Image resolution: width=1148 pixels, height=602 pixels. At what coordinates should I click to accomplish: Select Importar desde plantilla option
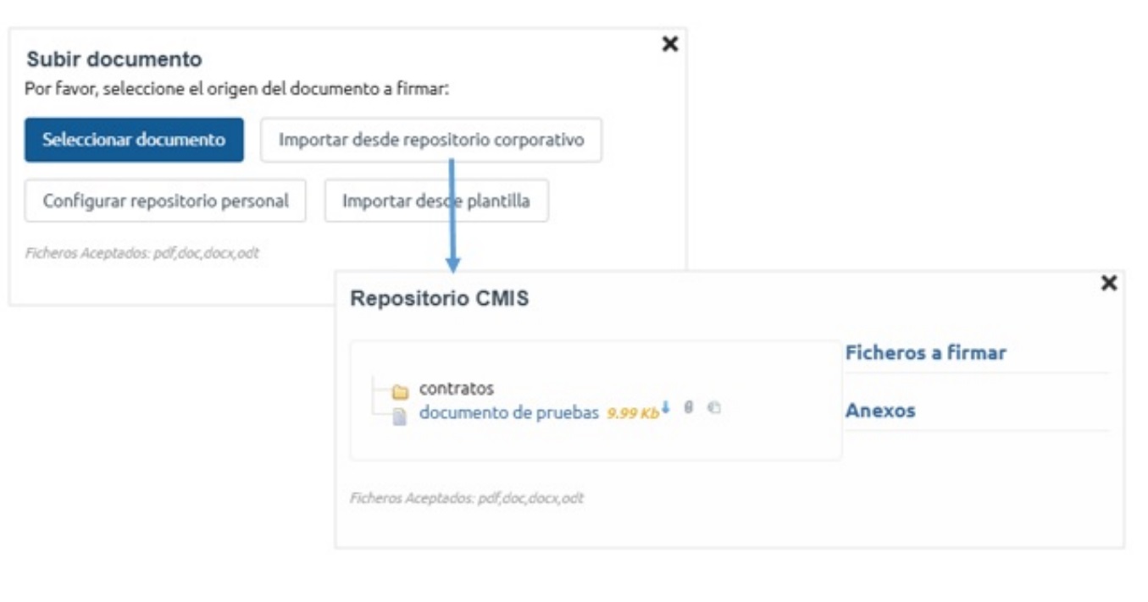436,201
